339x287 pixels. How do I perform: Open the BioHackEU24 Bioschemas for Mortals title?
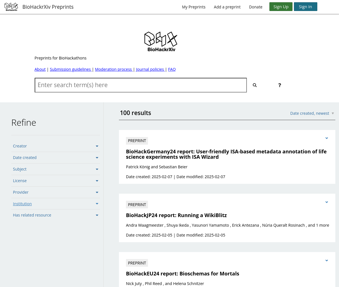coord(183,274)
